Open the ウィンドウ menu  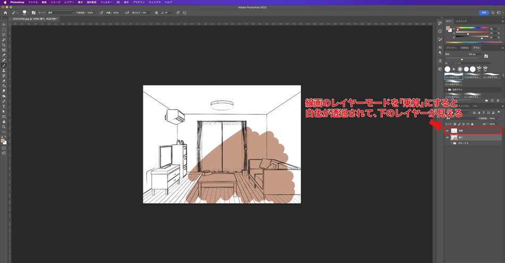coord(155,2)
